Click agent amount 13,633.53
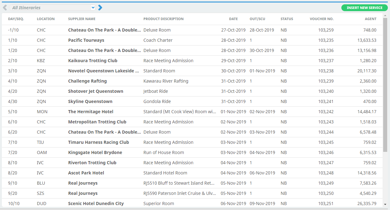 367,40
